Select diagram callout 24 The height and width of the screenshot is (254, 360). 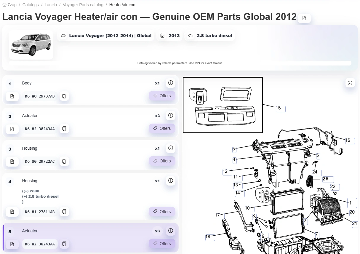tap(317, 172)
